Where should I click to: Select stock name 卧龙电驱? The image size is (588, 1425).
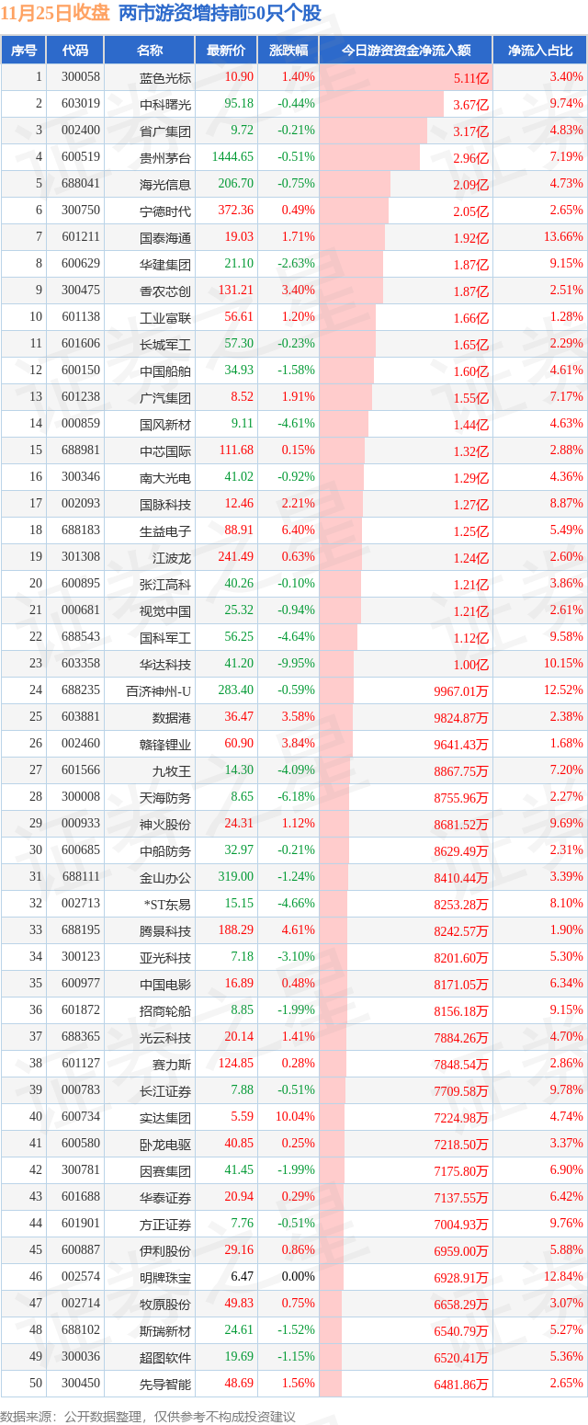click(x=165, y=1144)
